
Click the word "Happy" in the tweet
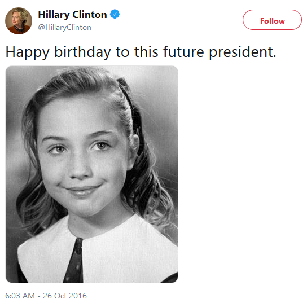28,52
